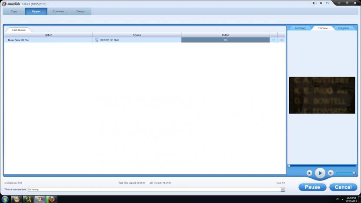
Task: Click the preview seek bar handle
Action: (289, 166)
